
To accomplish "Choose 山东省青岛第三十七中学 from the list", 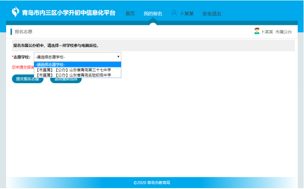I will pyautogui.click(x=74, y=70).
